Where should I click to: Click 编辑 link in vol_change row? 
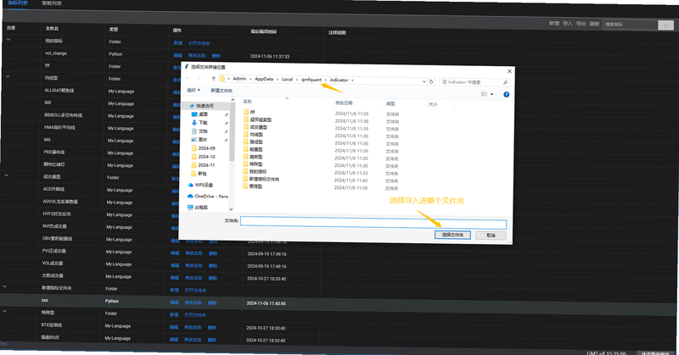click(x=178, y=55)
